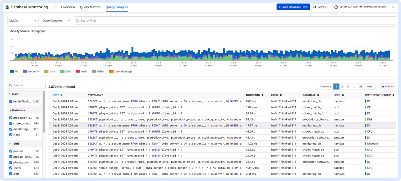Click the gear icon in the Options button
Image resolution: width=401 pixels, height=181 pixels.
click(x=383, y=86)
